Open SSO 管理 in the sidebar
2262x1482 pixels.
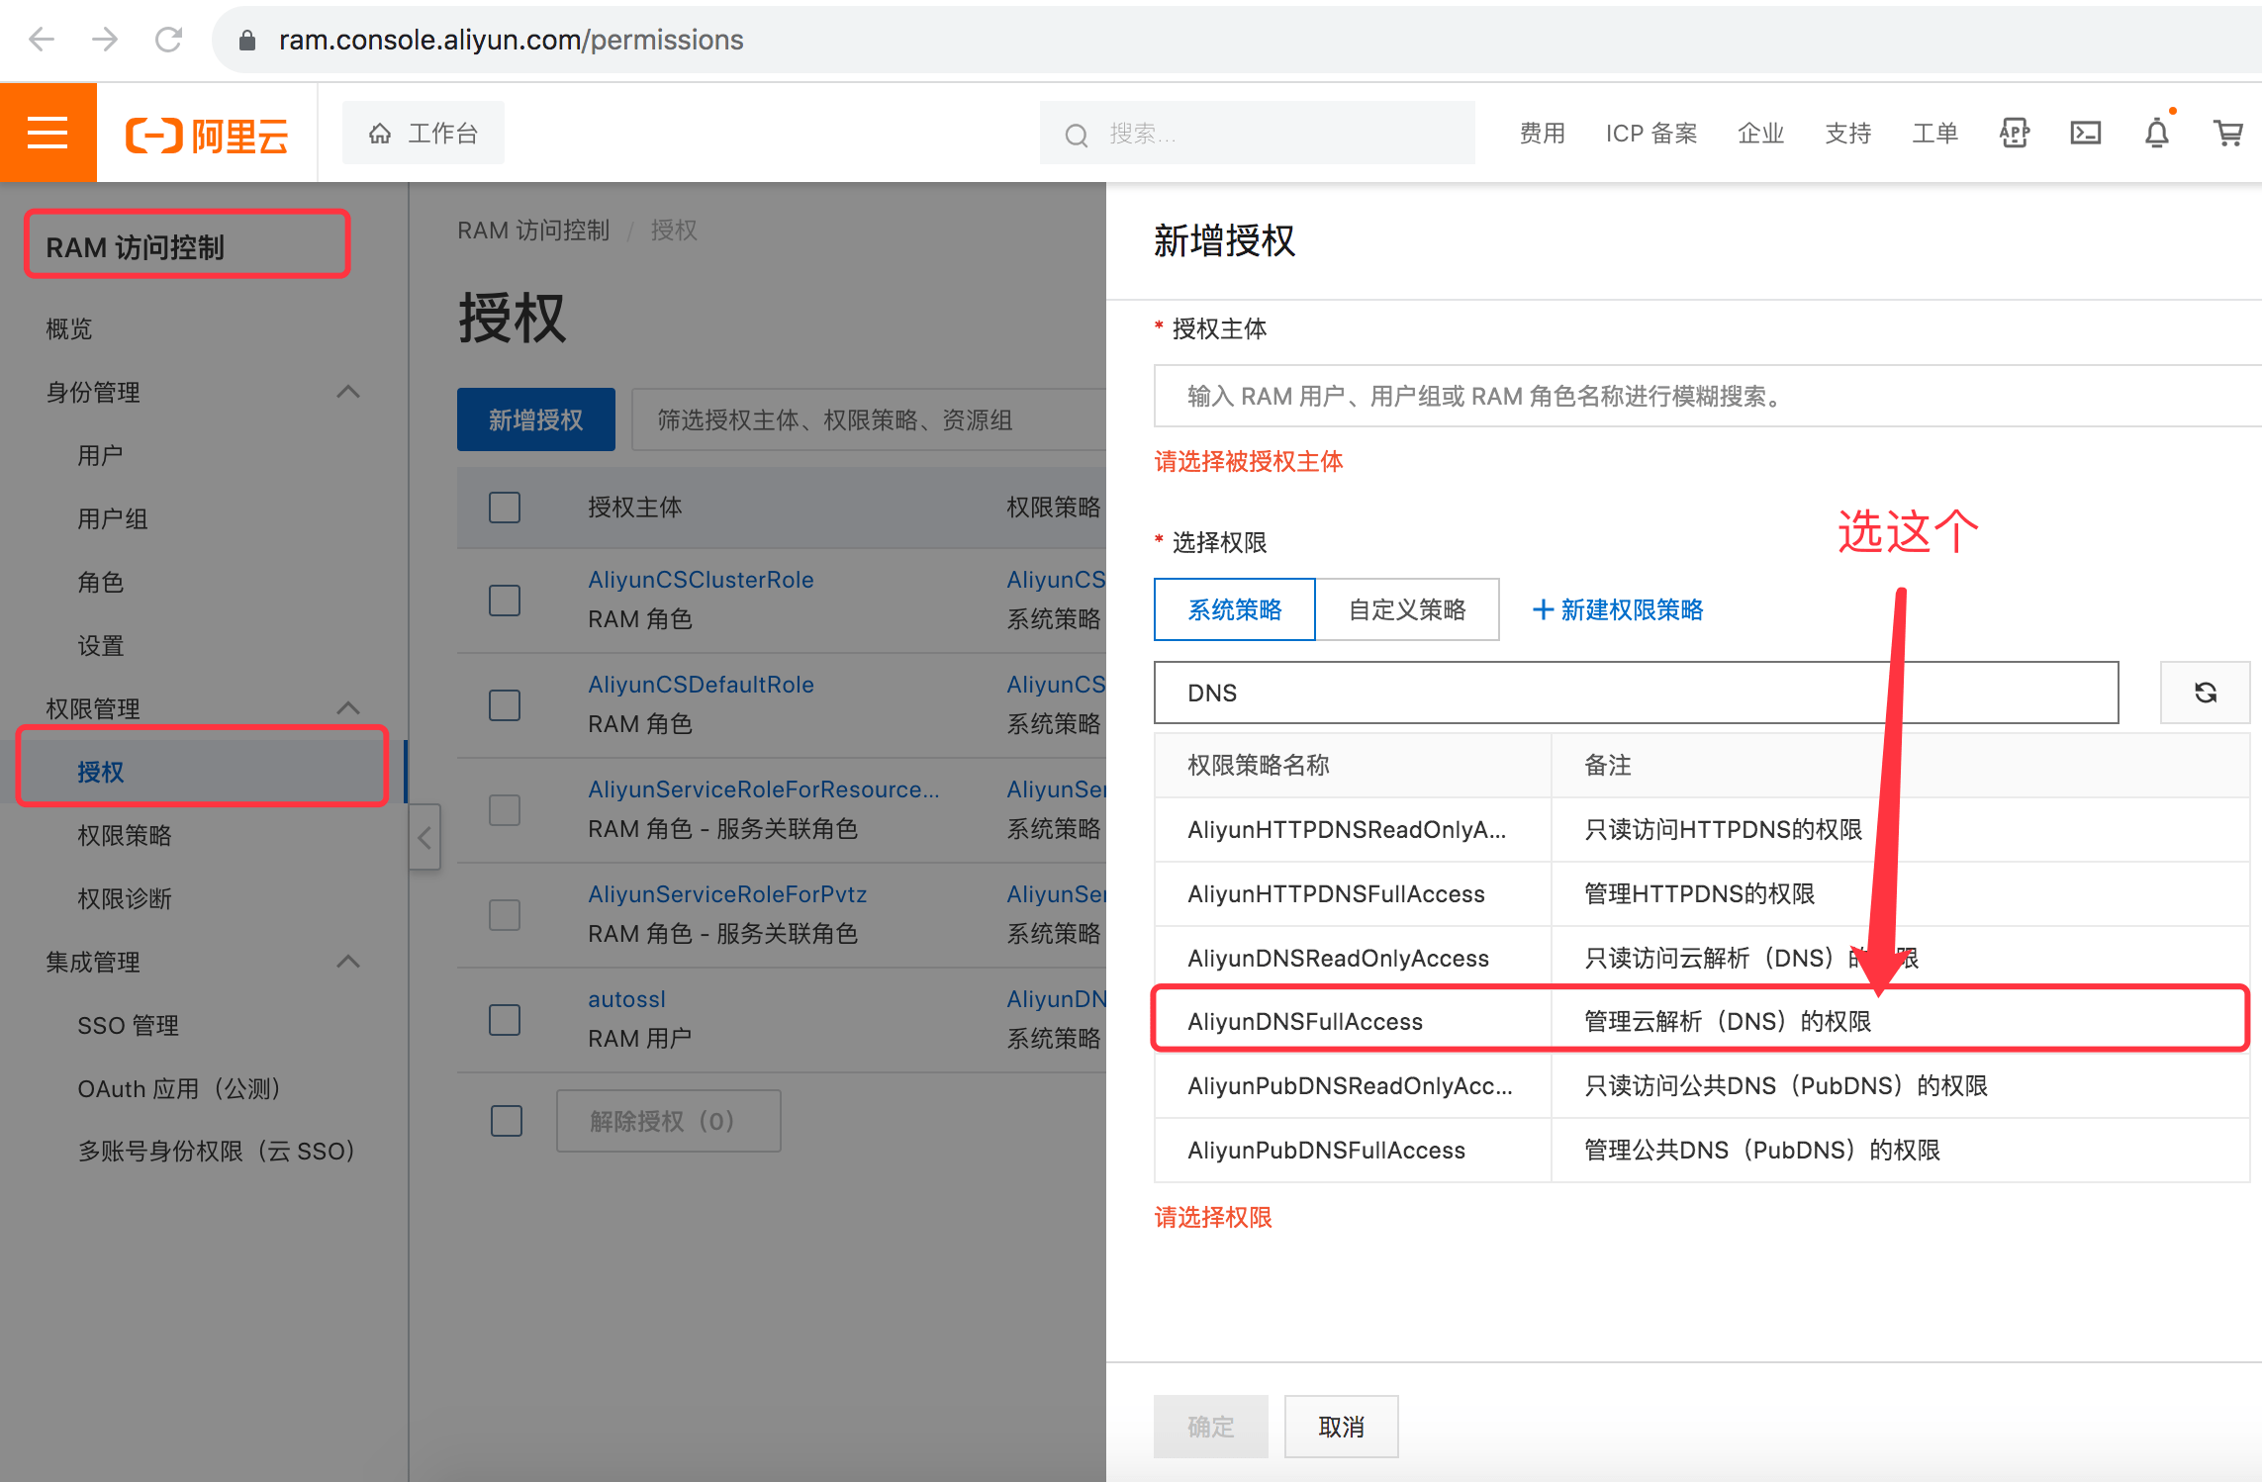tap(129, 1025)
